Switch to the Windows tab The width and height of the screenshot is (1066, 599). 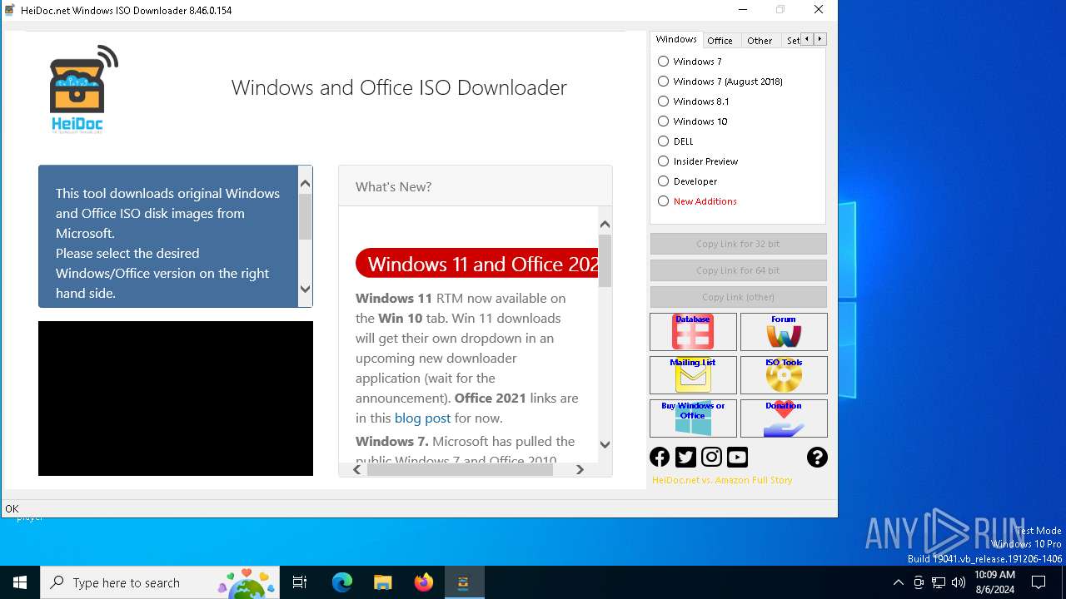675,39
